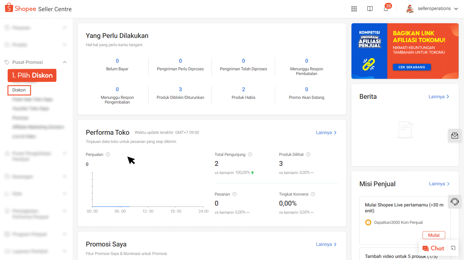Expand the chat window arrow icon
The height and width of the screenshot is (260, 464).
[453, 248]
